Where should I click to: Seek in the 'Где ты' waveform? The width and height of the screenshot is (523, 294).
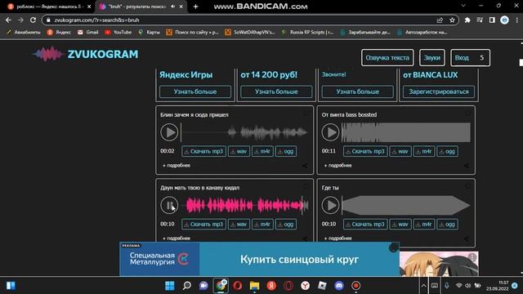coord(406,205)
